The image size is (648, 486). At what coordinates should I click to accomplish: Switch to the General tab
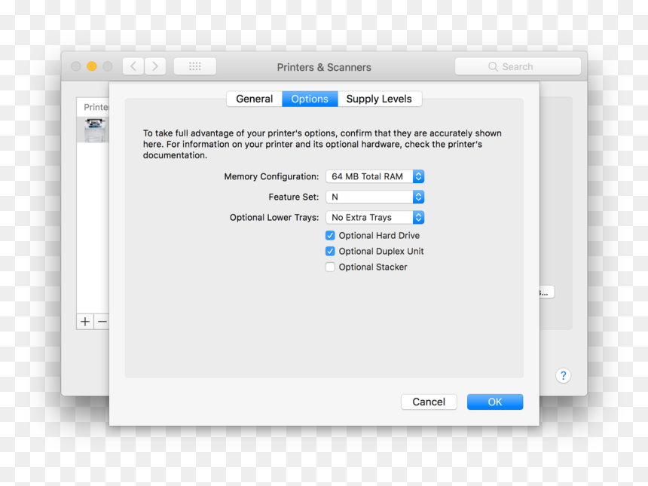pos(254,99)
